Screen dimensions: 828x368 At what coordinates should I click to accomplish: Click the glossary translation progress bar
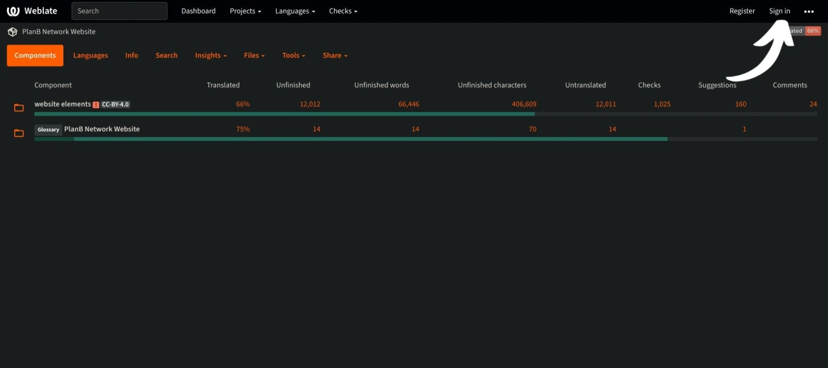tap(426, 139)
